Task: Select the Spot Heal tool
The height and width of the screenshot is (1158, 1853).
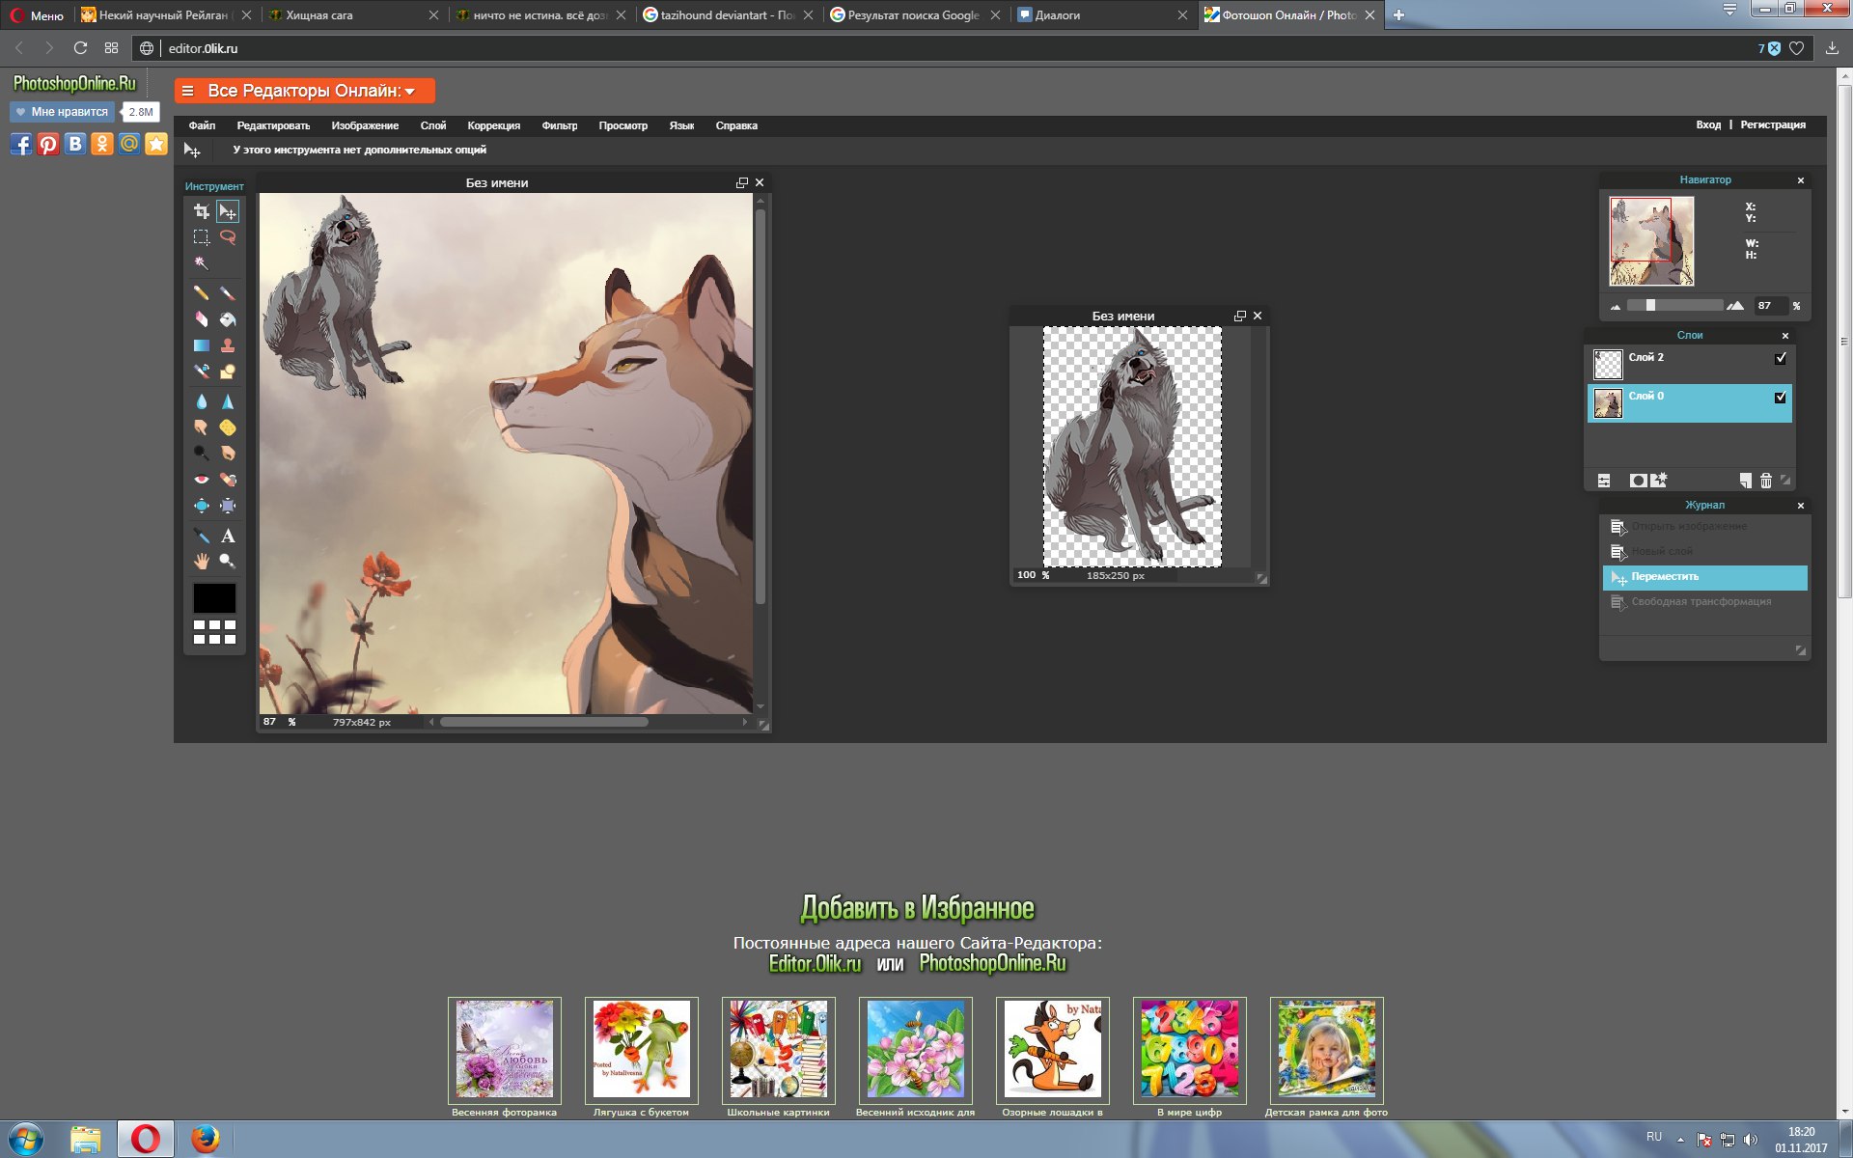Action: (x=228, y=480)
